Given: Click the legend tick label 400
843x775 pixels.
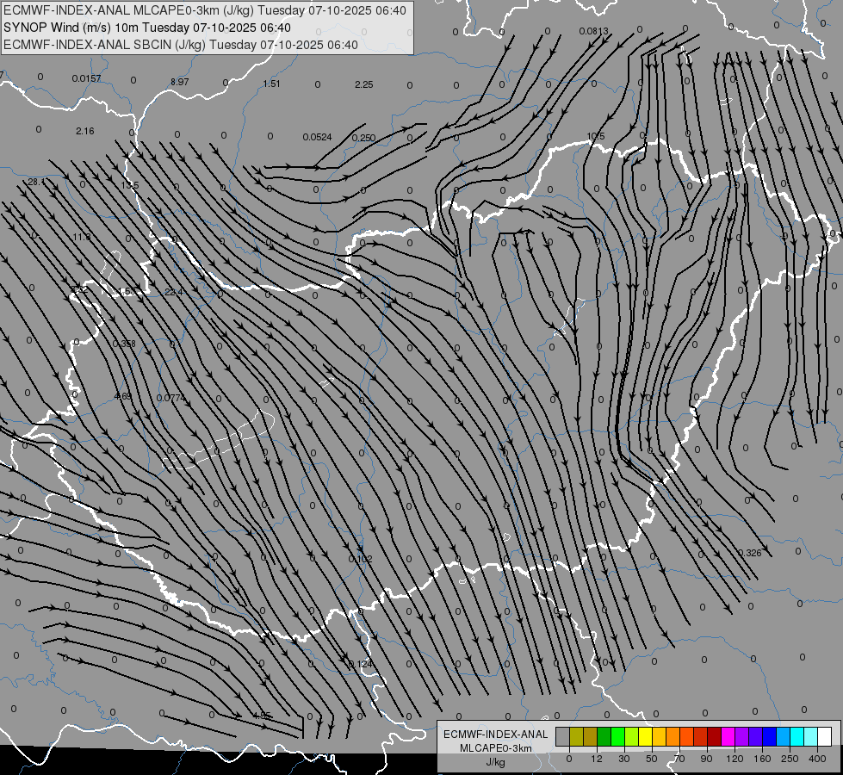Looking at the screenshot, I should pyautogui.click(x=817, y=759).
